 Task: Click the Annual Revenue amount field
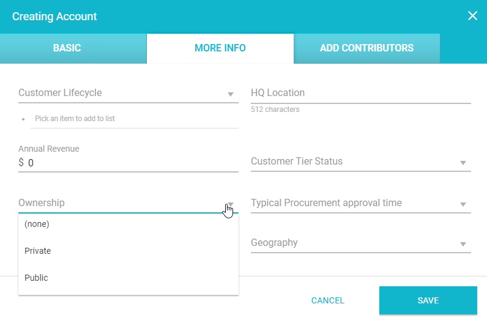[x=132, y=163]
